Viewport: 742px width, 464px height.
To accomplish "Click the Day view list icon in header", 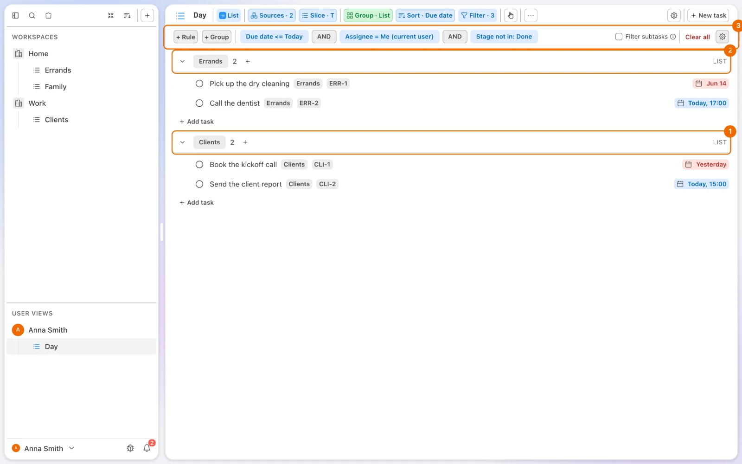I will click(180, 15).
